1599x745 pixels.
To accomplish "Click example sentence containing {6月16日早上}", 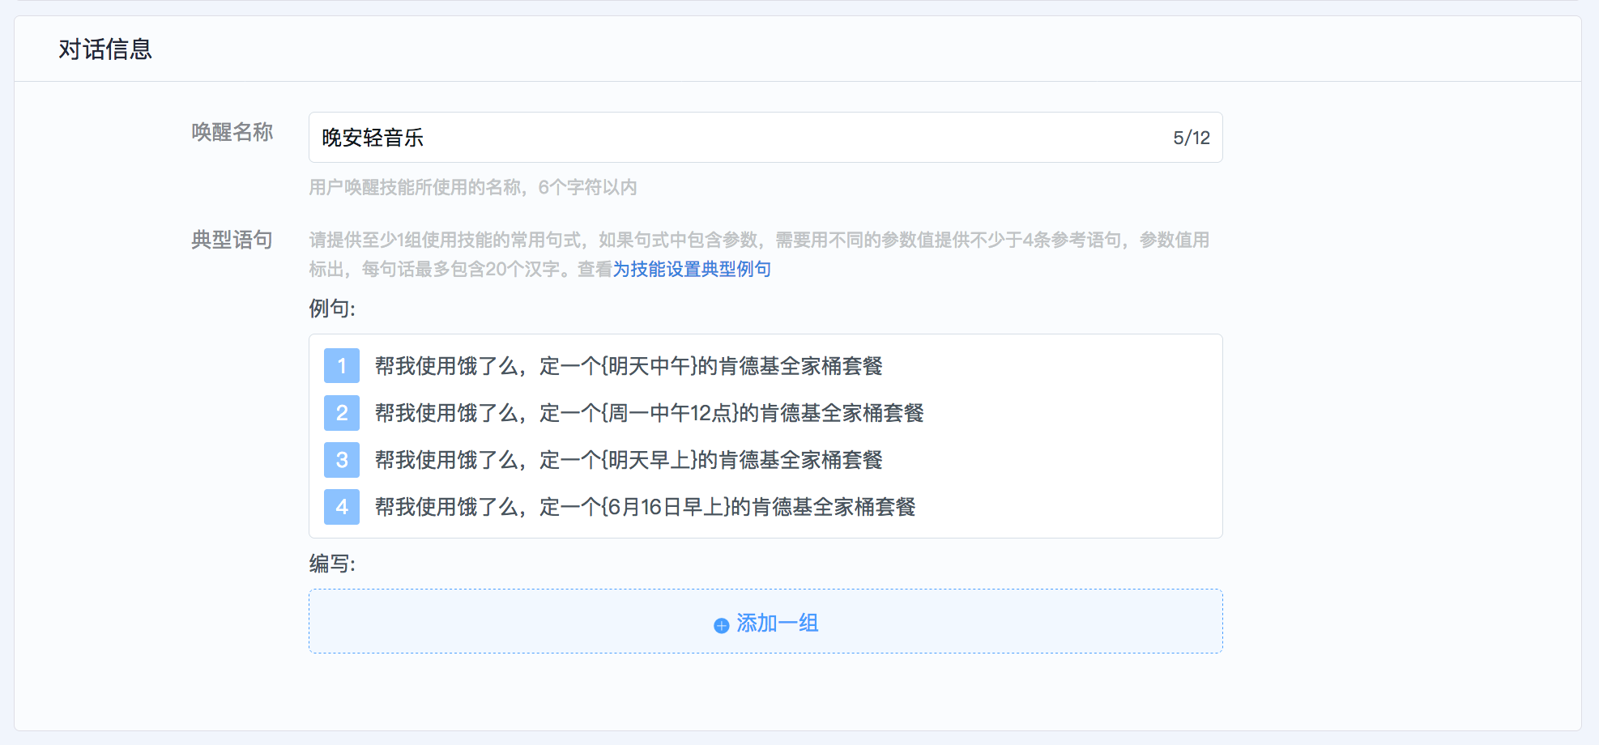I will point(645,507).
